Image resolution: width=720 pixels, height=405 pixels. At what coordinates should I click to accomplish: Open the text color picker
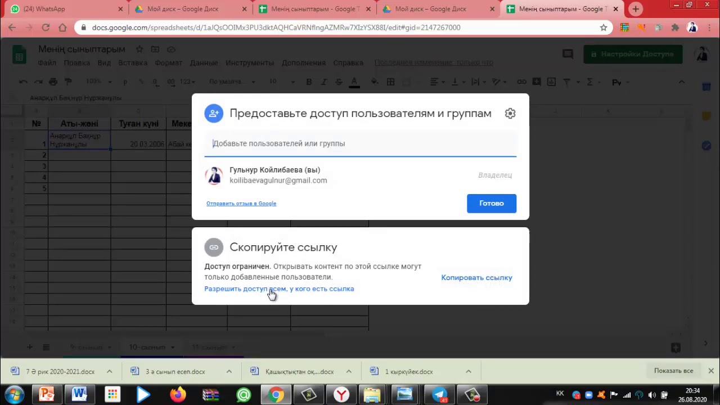pyautogui.click(x=354, y=82)
